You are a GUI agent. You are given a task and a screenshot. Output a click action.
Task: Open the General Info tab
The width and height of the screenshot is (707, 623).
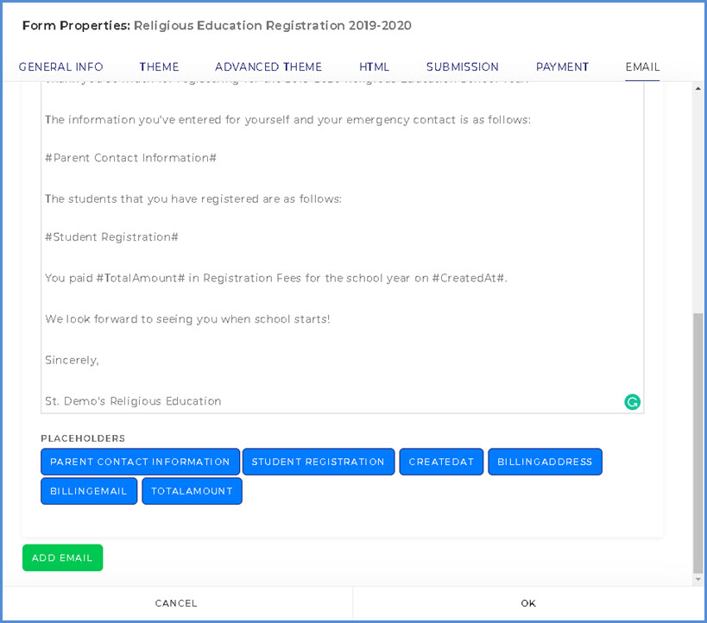(61, 67)
